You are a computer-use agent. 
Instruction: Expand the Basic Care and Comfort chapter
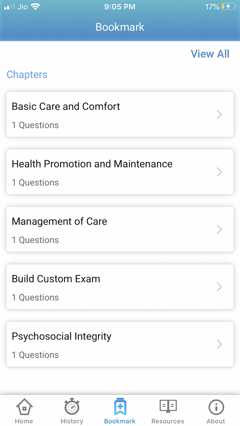(120, 114)
